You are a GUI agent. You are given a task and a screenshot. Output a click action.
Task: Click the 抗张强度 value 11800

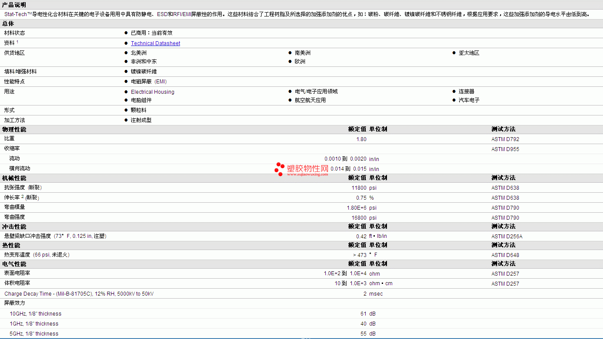pos(359,188)
